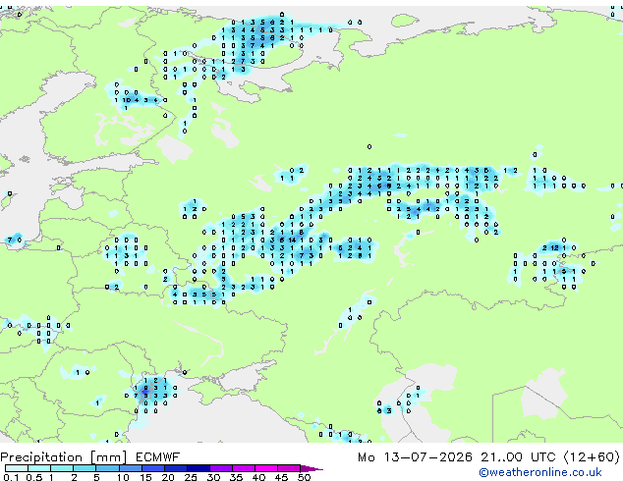Click the '0.5' legend label
Image resolution: width=623 pixels, height=481 pixels.
pyautogui.click(x=34, y=477)
